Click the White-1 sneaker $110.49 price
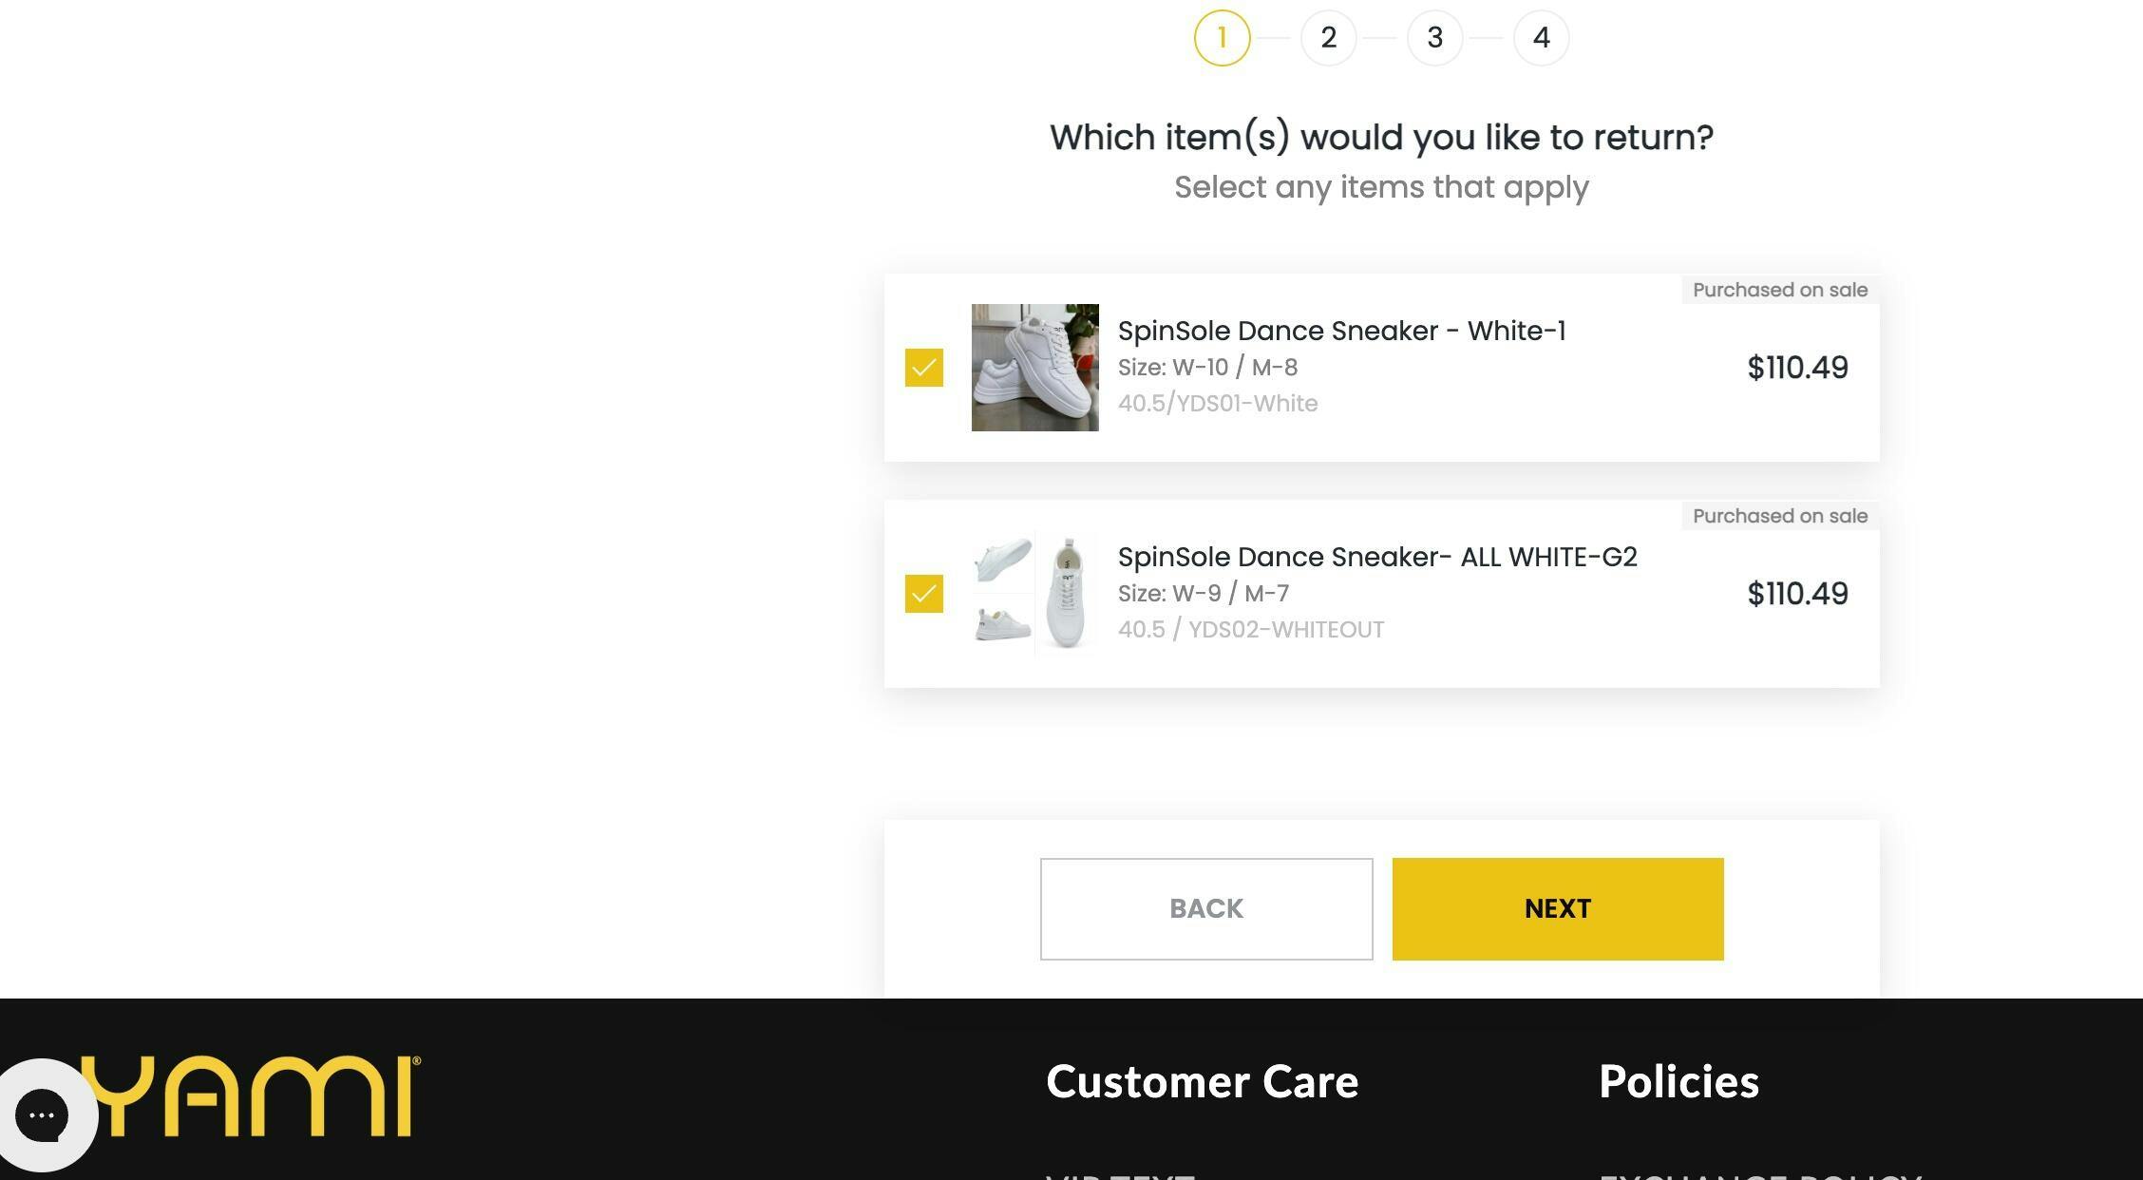Image resolution: width=2143 pixels, height=1180 pixels. click(x=1797, y=368)
